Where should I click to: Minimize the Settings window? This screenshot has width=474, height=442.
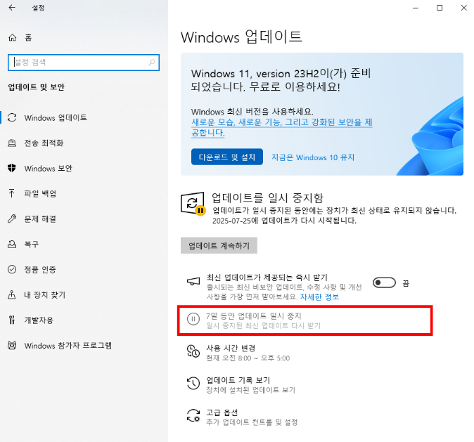[x=416, y=8]
